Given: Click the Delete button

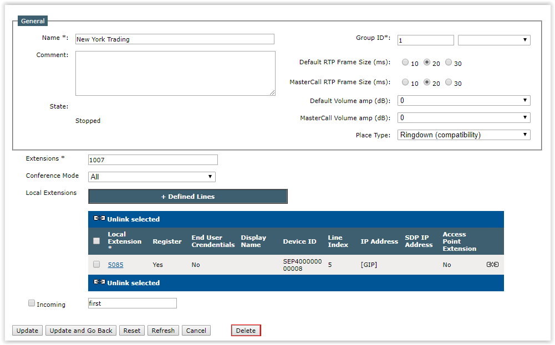Looking at the screenshot, I should (246, 331).
